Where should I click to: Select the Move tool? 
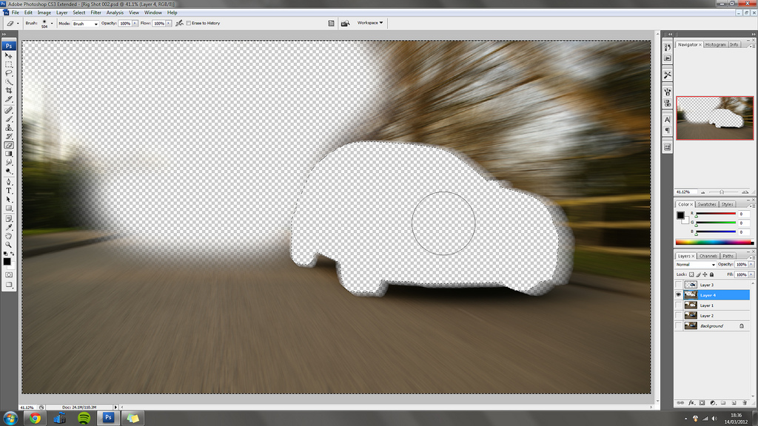(x=9, y=55)
